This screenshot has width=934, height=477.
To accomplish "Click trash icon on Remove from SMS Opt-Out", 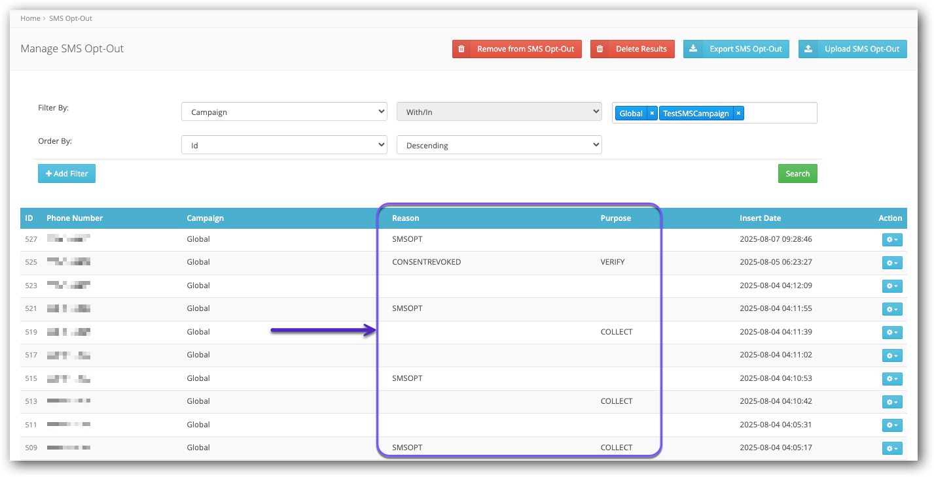I will (461, 49).
